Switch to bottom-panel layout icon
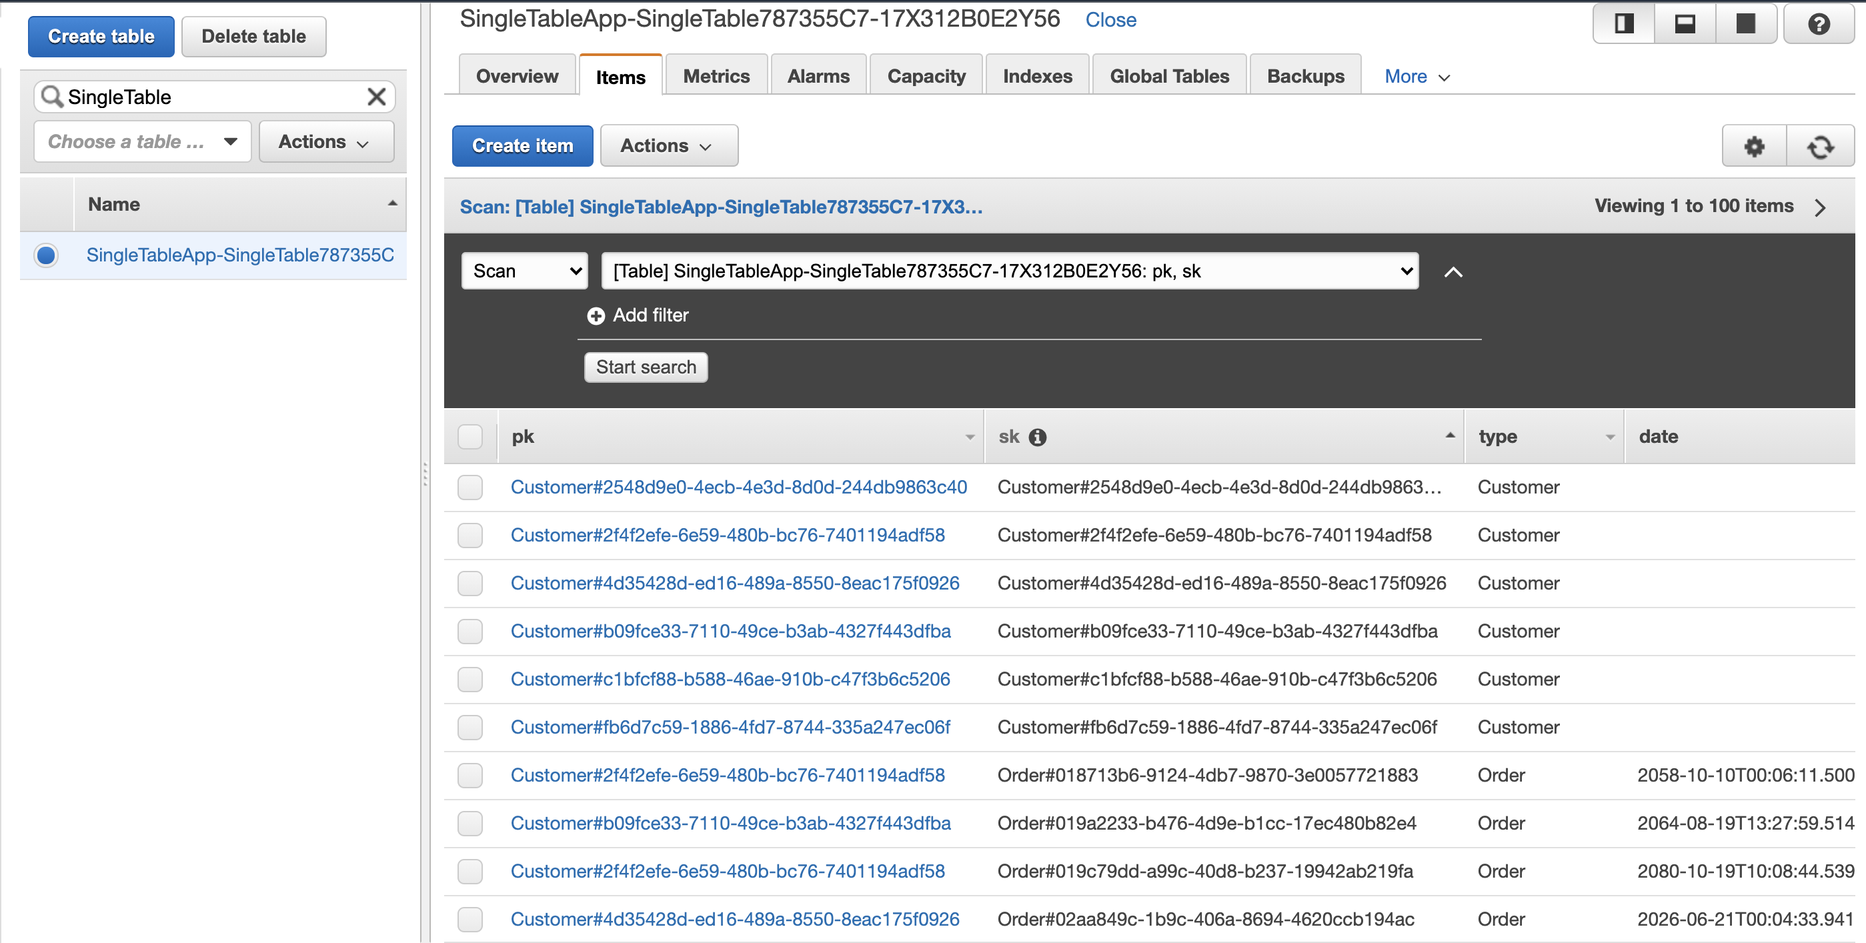This screenshot has height=943, width=1866. coord(1685,24)
